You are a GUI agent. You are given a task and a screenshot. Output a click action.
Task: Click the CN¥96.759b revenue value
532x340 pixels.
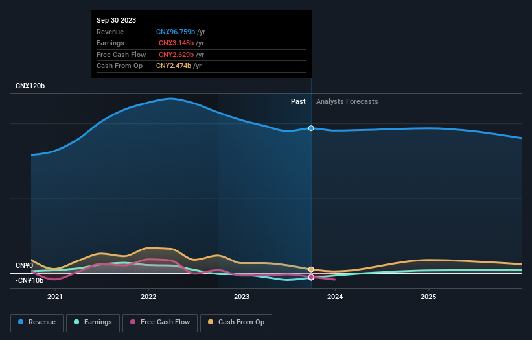176,32
